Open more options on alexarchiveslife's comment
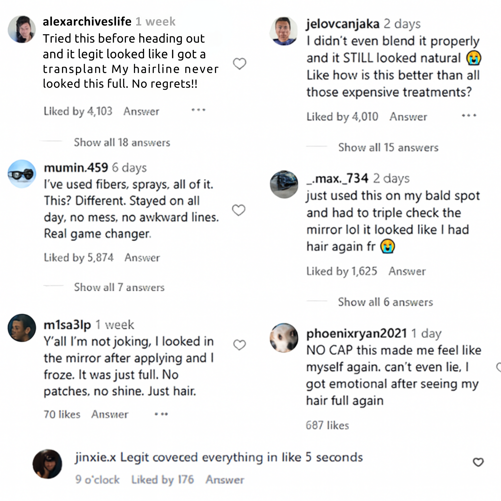Screen dimensions: 501x501 point(198,110)
